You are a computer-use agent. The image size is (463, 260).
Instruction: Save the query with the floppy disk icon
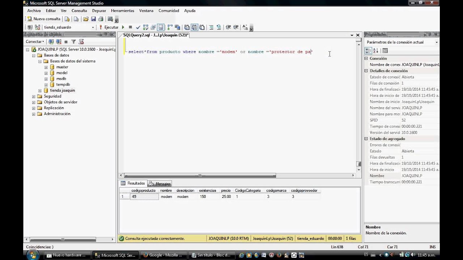[93, 19]
